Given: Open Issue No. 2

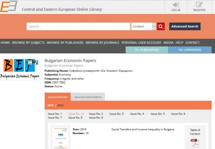Looking at the screenshot, I should 96,114.
